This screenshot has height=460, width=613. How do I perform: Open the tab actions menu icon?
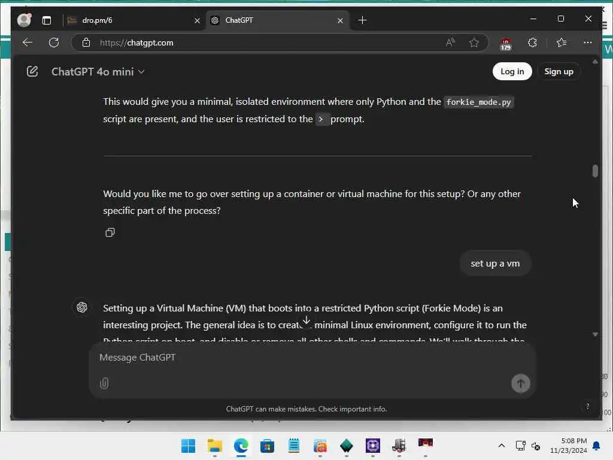pos(47,20)
